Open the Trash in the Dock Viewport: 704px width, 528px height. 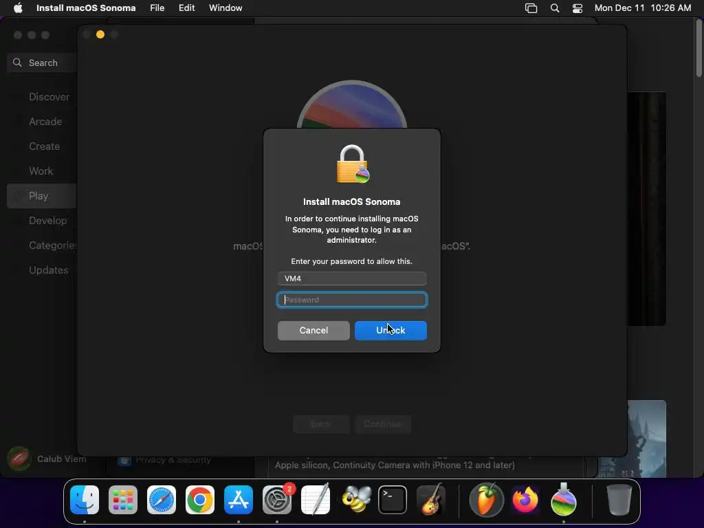[619, 500]
